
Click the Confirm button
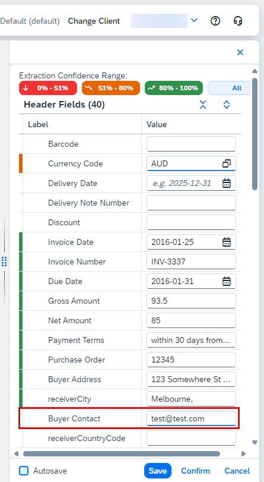196,471
